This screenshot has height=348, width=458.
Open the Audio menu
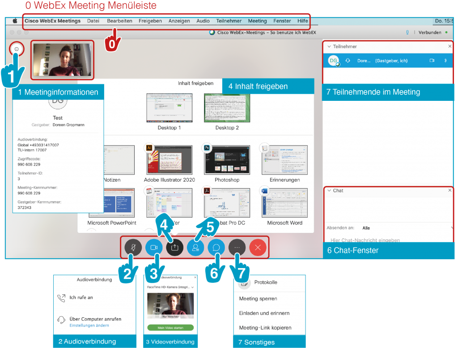tap(203, 21)
